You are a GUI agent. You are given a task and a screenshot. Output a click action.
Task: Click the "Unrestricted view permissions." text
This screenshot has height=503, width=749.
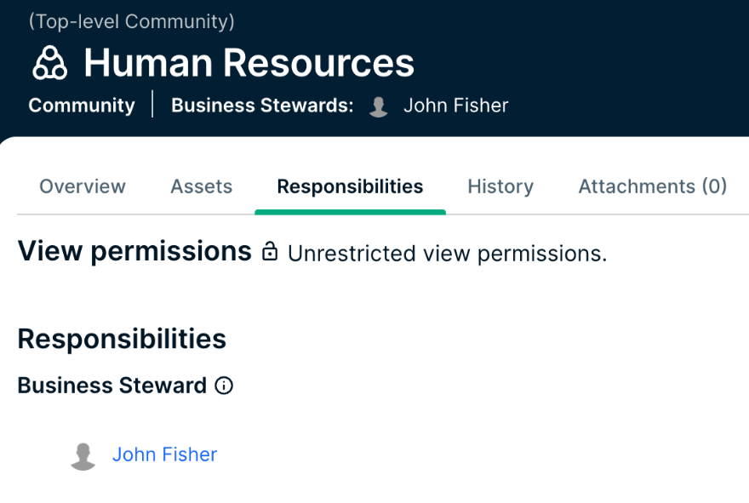click(447, 254)
